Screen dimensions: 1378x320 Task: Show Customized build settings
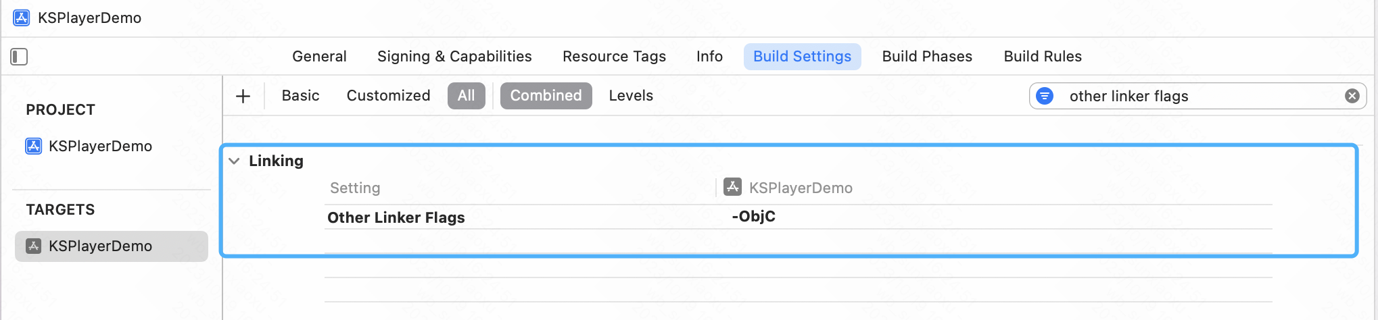coord(388,96)
